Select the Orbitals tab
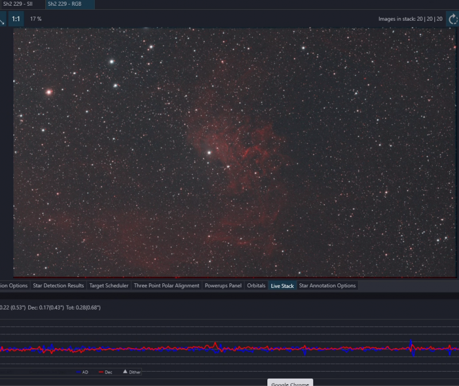459x386 pixels. [x=256, y=286]
